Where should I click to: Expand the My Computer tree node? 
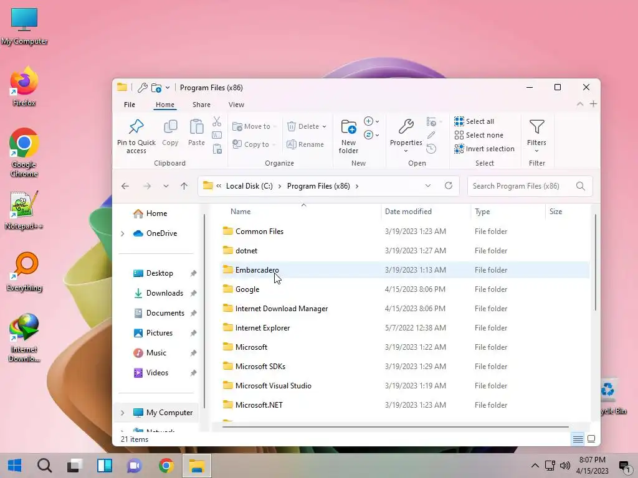click(x=123, y=413)
